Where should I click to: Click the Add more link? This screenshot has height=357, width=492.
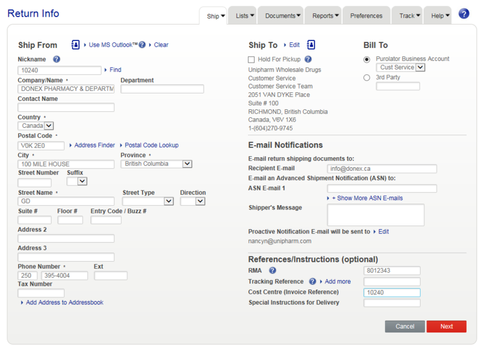coord(338,281)
